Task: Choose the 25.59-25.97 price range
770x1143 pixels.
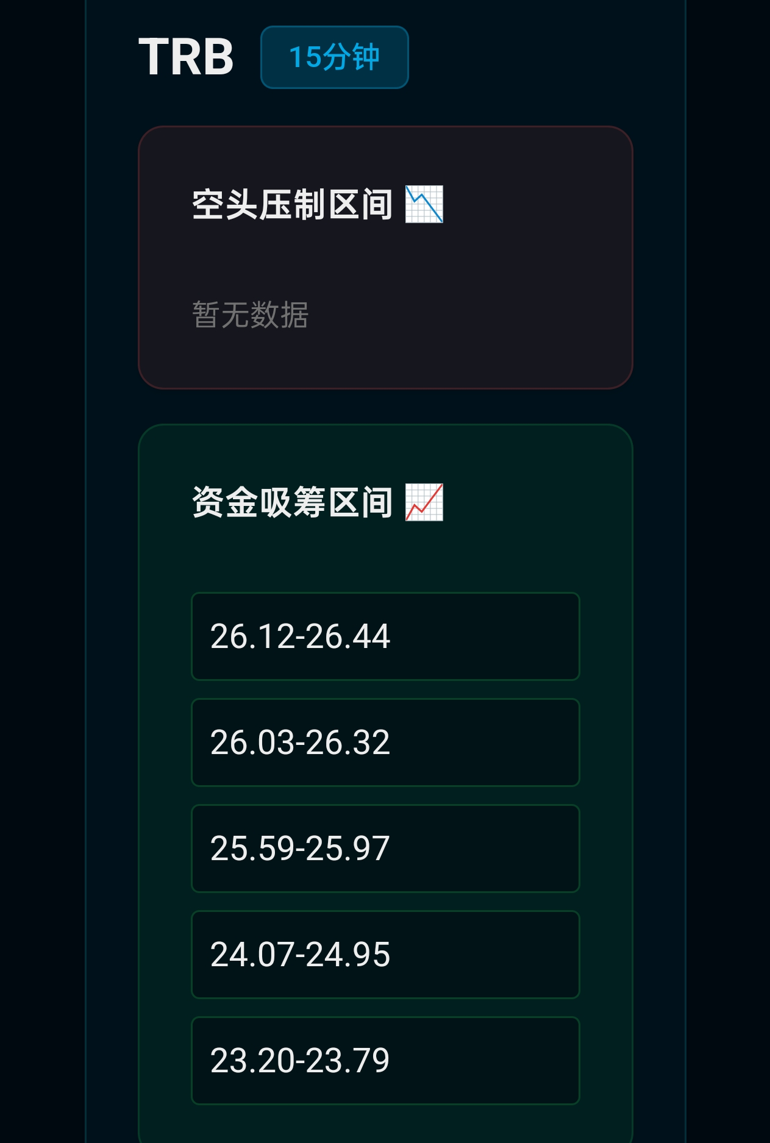Action: [385, 849]
